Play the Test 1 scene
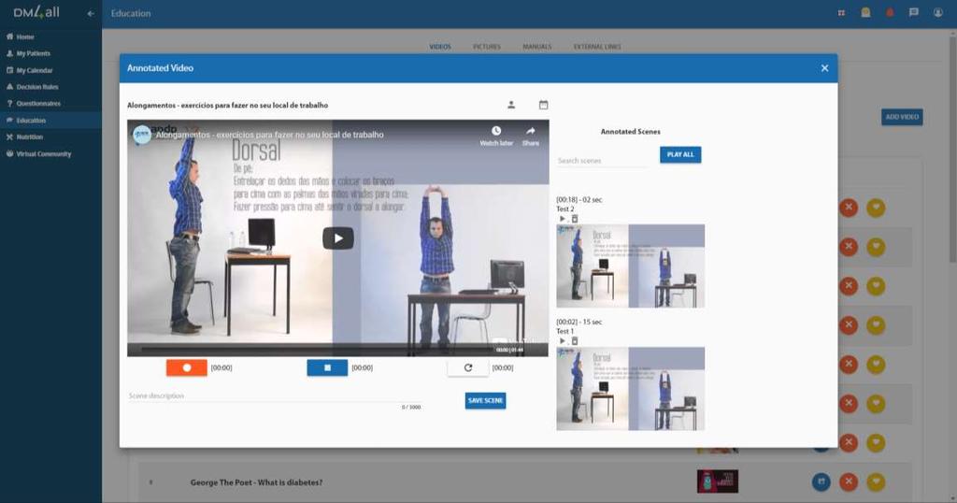 click(x=562, y=341)
